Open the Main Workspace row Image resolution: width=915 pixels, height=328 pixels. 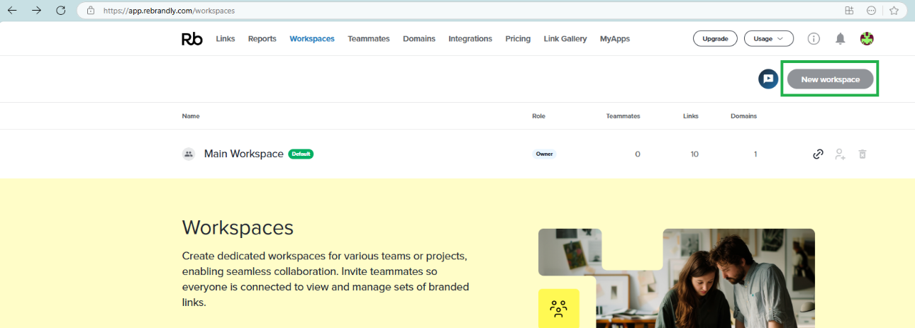pos(243,154)
